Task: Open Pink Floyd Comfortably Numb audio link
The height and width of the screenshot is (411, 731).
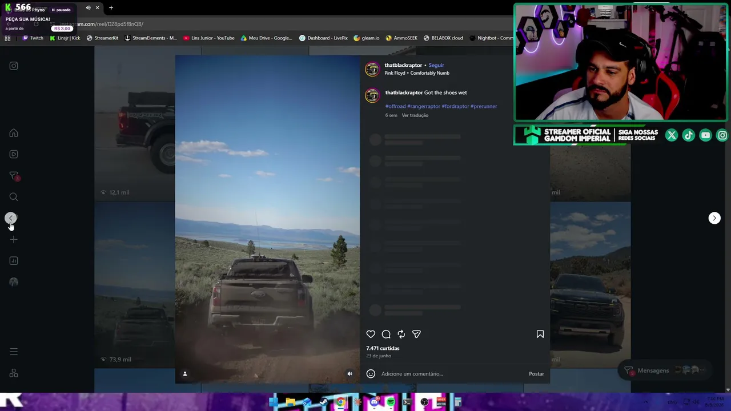Action: pyautogui.click(x=417, y=73)
